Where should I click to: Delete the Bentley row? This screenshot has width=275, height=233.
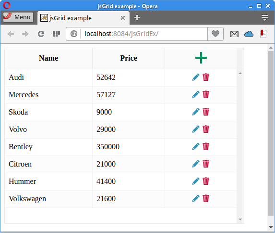pyautogui.click(x=206, y=146)
